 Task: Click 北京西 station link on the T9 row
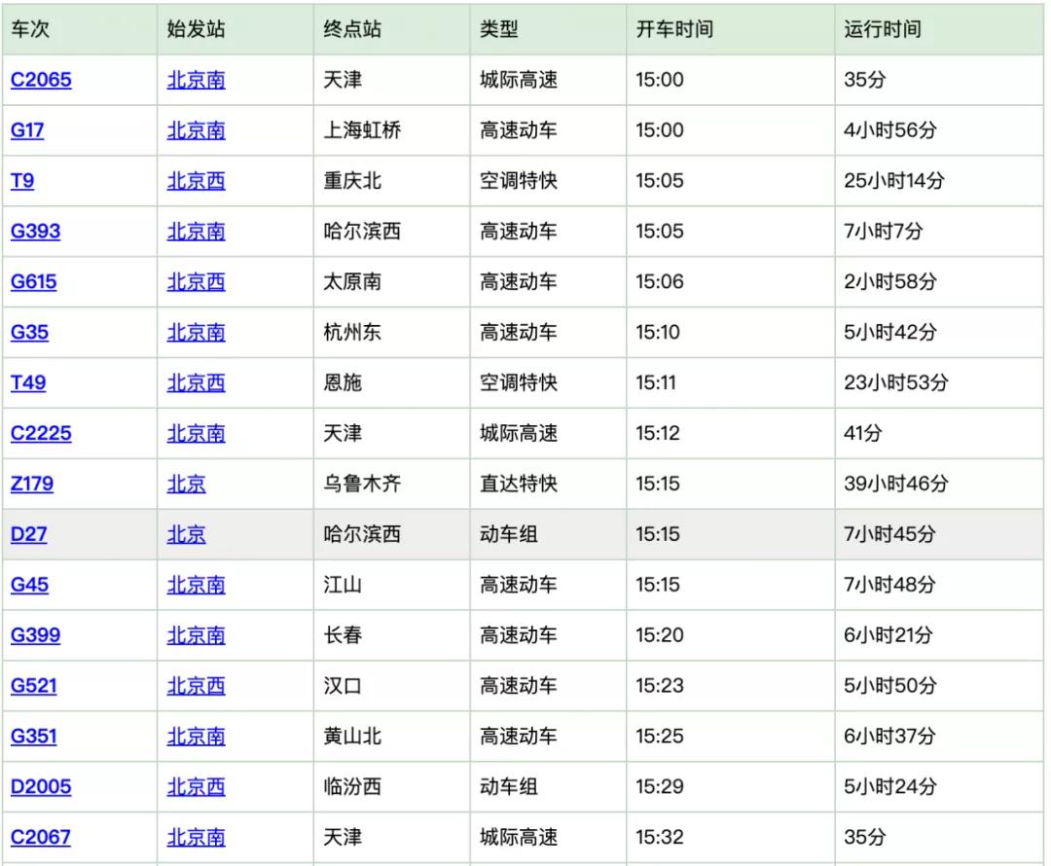tap(196, 181)
